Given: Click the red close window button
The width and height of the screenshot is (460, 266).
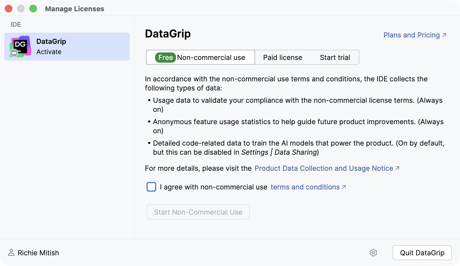Looking at the screenshot, I should (x=9, y=9).
